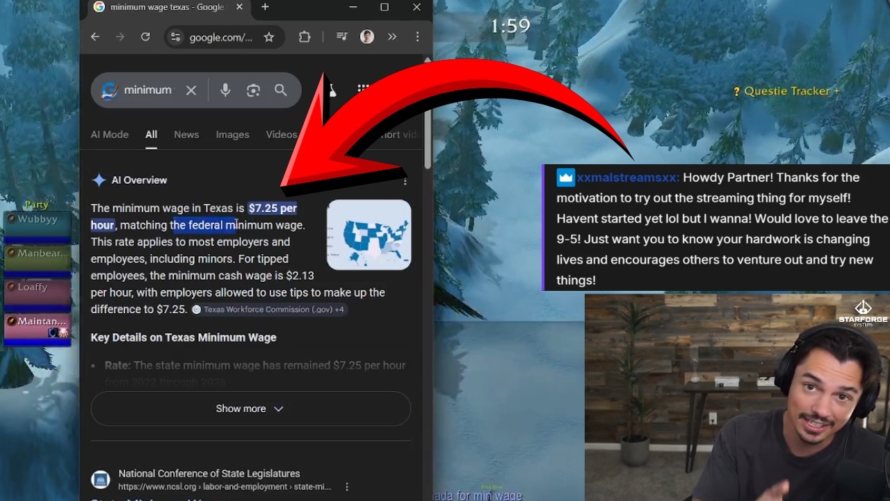Open the Chrome profile avatar

367,37
